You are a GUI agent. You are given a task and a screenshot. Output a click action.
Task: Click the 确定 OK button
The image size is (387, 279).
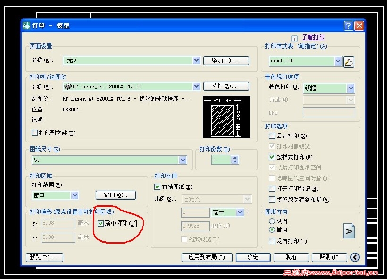(x=253, y=257)
